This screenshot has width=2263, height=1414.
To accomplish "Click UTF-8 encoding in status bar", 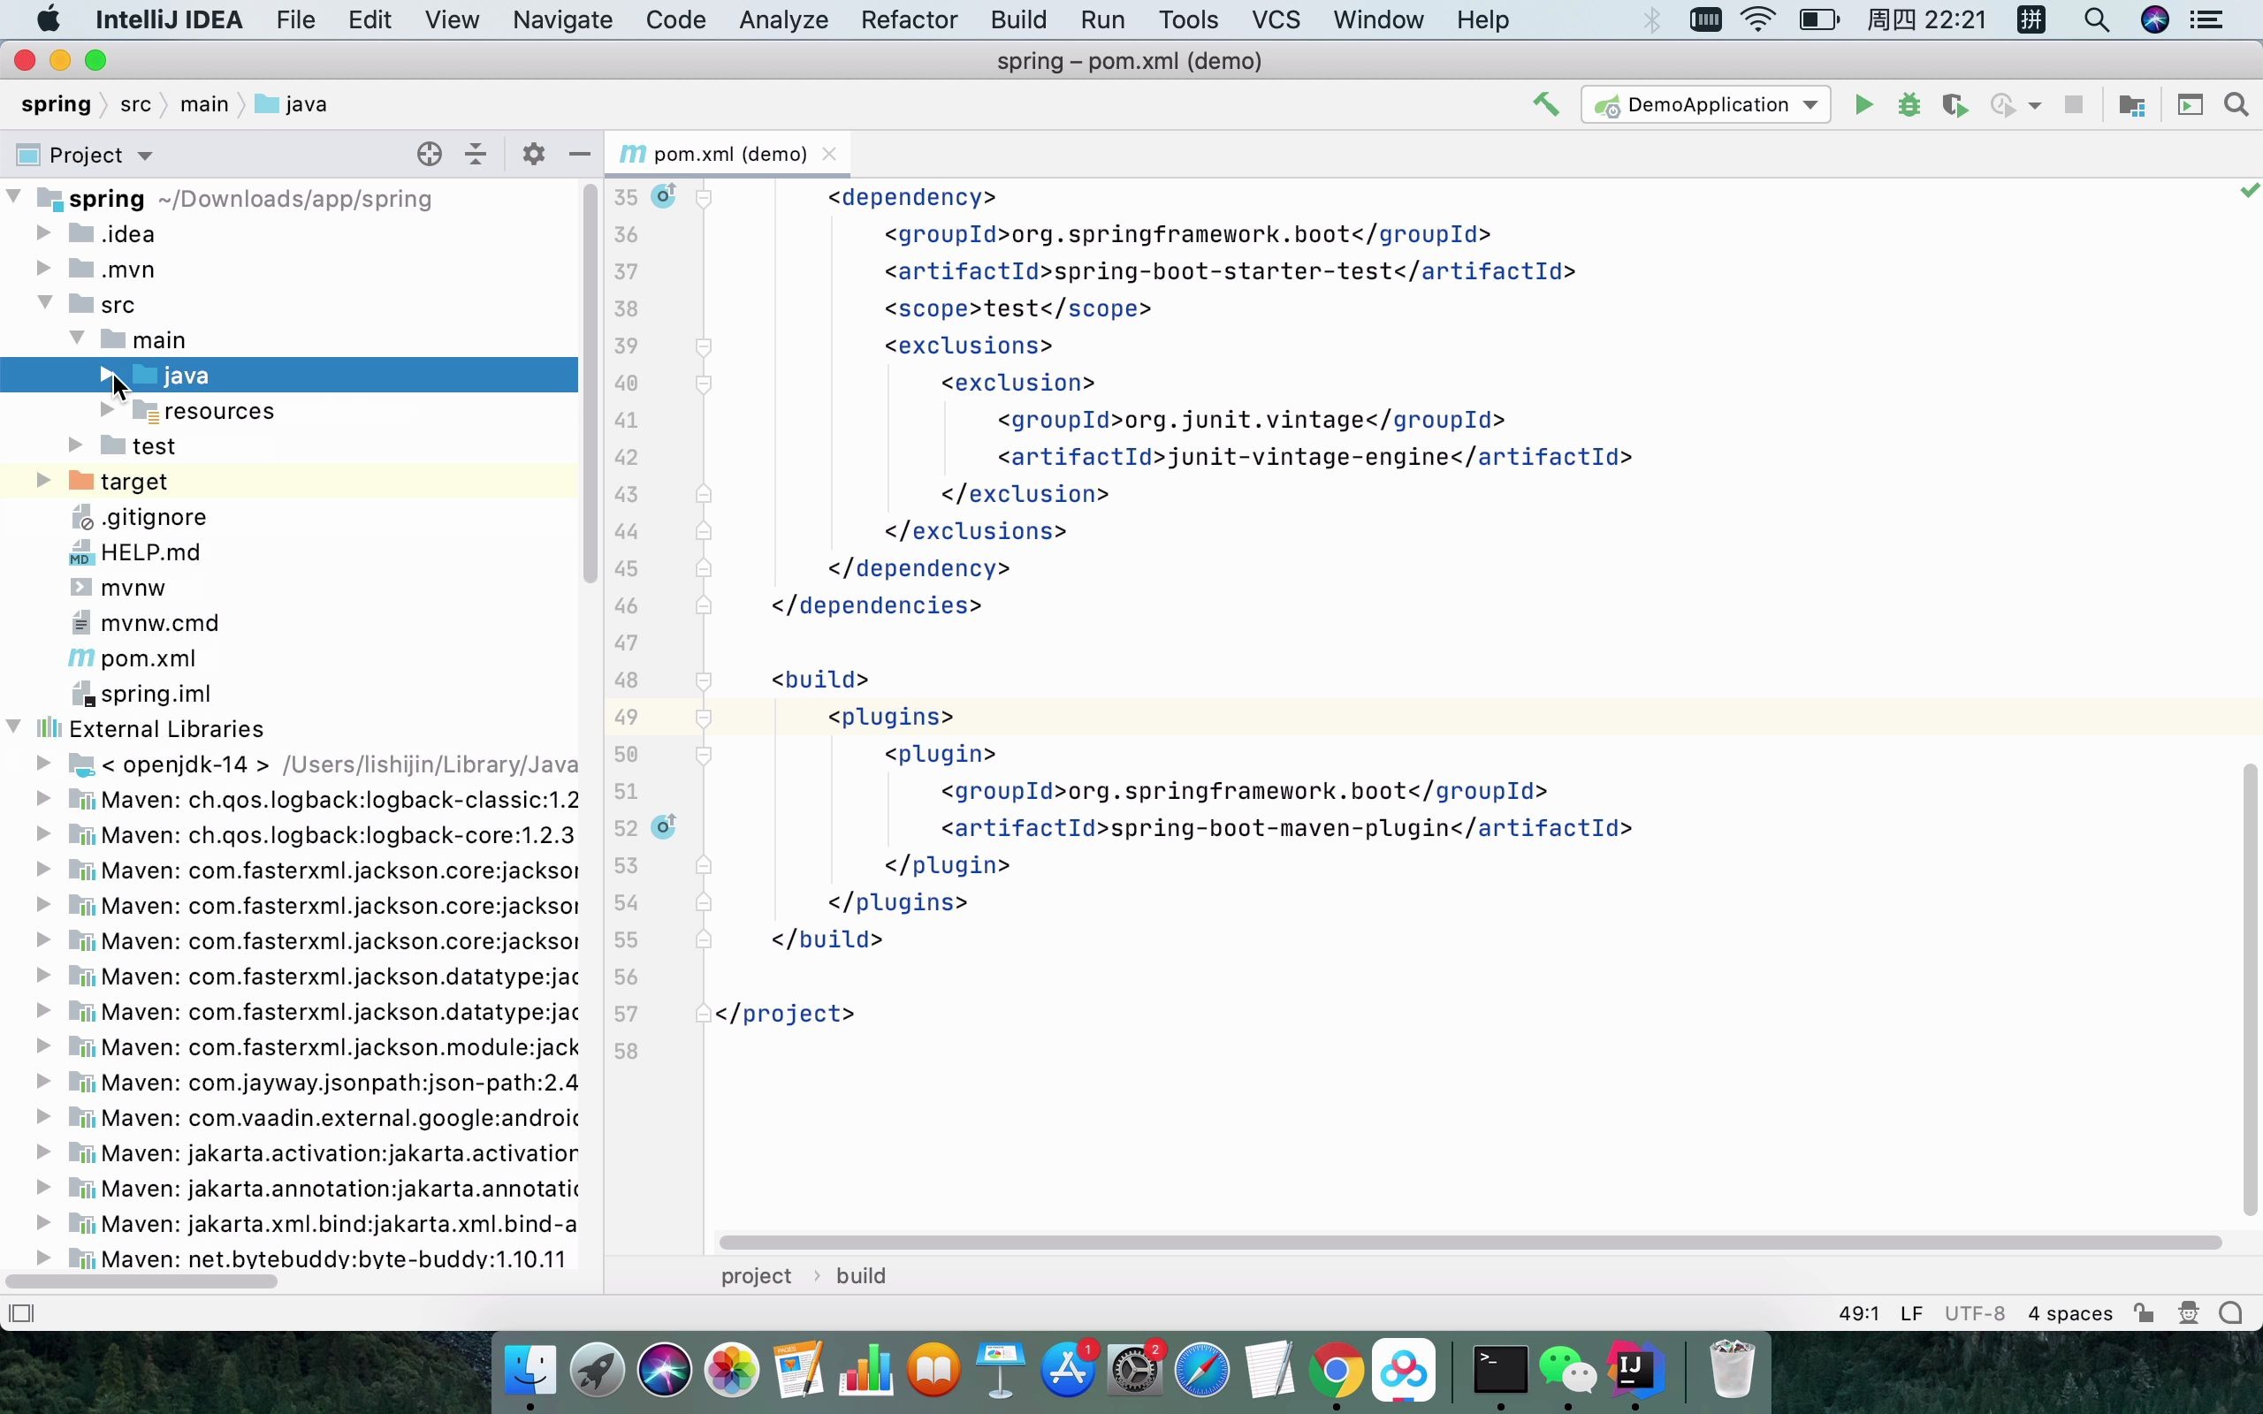I will click(x=1974, y=1313).
